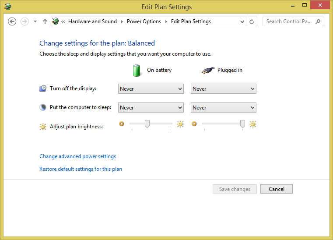The width and height of the screenshot is (333, 240).
Task: Cancel the plan settings changes
Action: (277, 189)
